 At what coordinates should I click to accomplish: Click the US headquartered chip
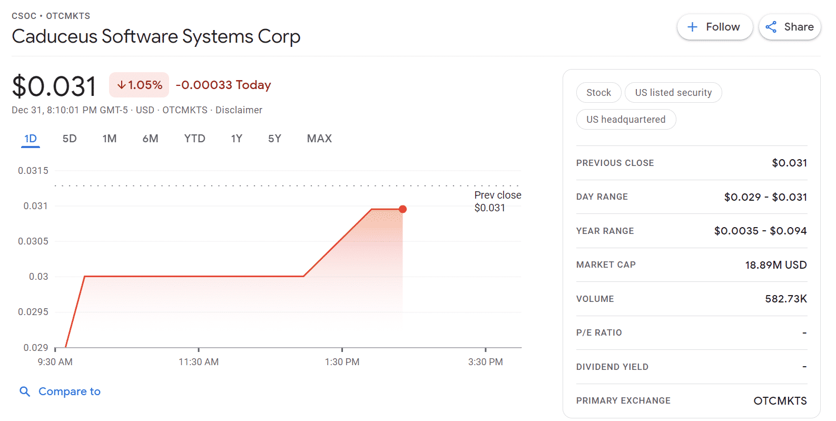pos(626,120)
